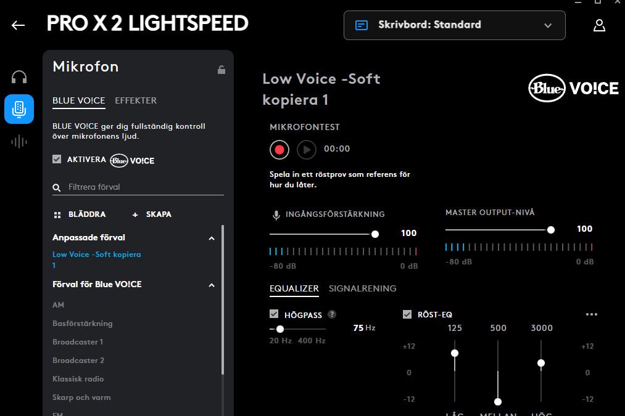
Task: Open the headphones settings sidebar icon
Action: pos(19,77)
